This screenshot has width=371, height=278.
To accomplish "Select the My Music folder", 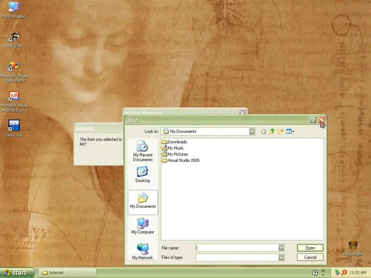I will pos(172,148).
